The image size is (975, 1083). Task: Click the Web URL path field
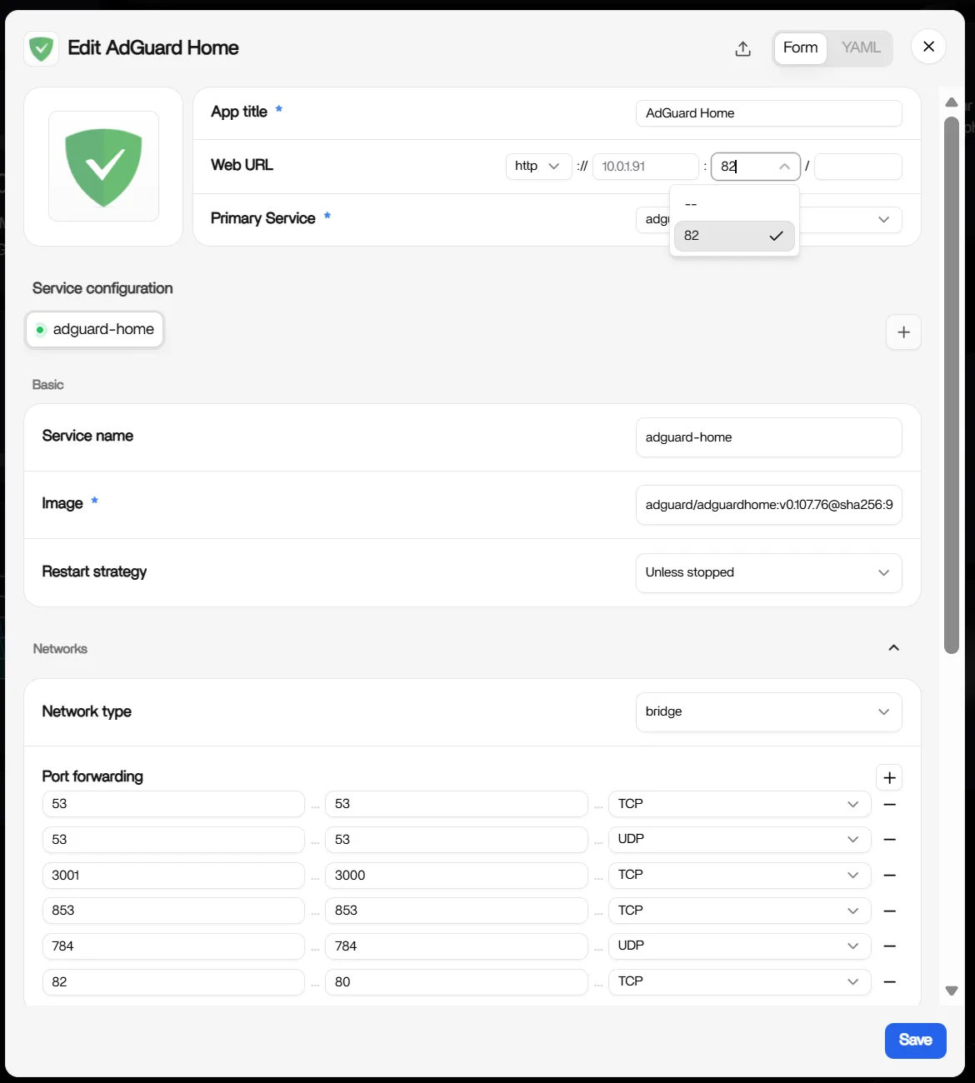(x=857, y=166)
